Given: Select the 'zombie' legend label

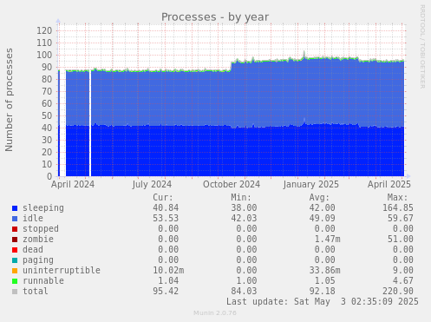Looking at the screenshot, I should (x=38, y=240).
